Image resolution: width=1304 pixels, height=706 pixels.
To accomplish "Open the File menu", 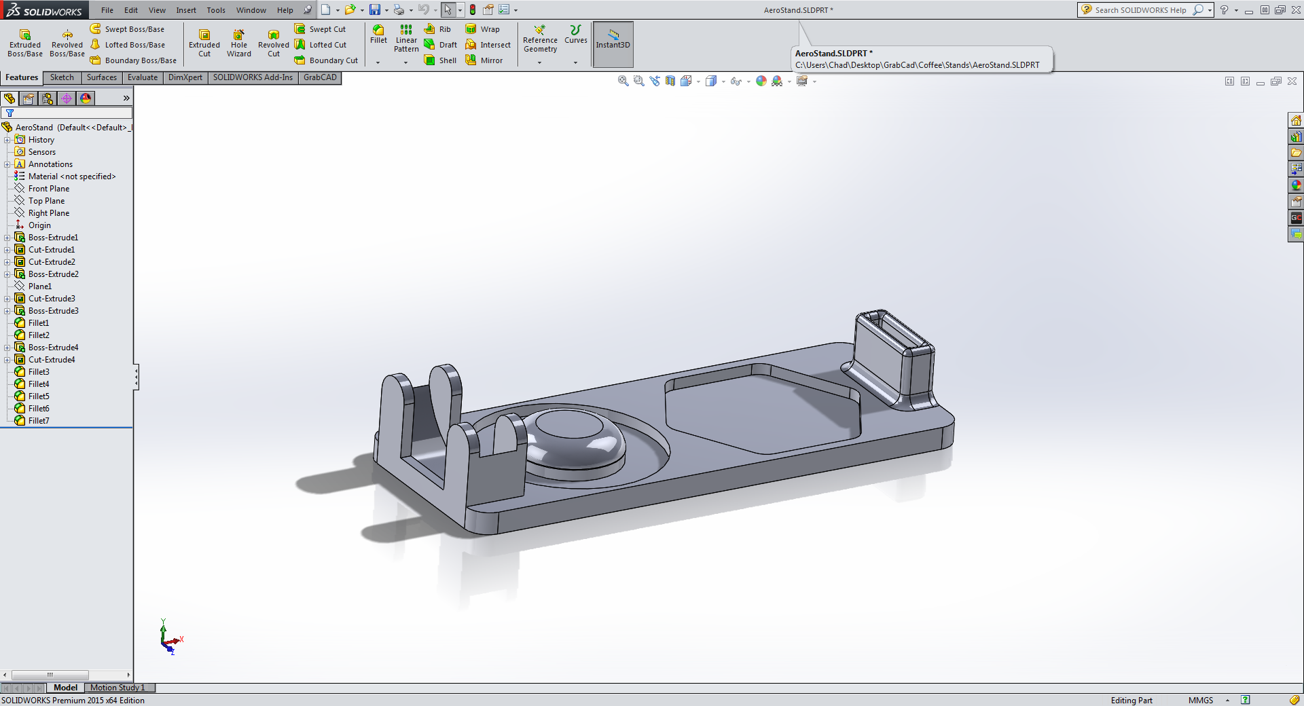I will coord(107,10).
